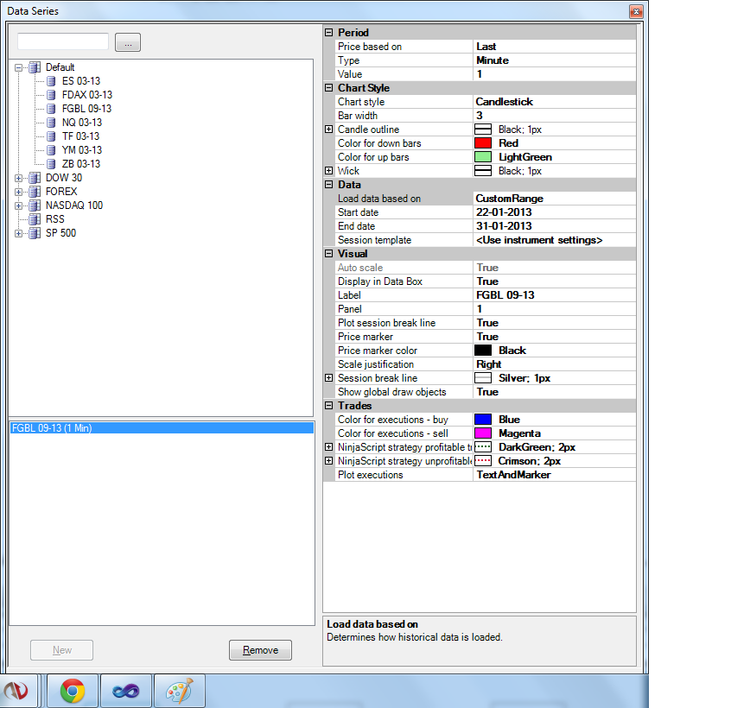Collapse the Data property section
This screenshot has height=708, width=731.
click(328, 185)
